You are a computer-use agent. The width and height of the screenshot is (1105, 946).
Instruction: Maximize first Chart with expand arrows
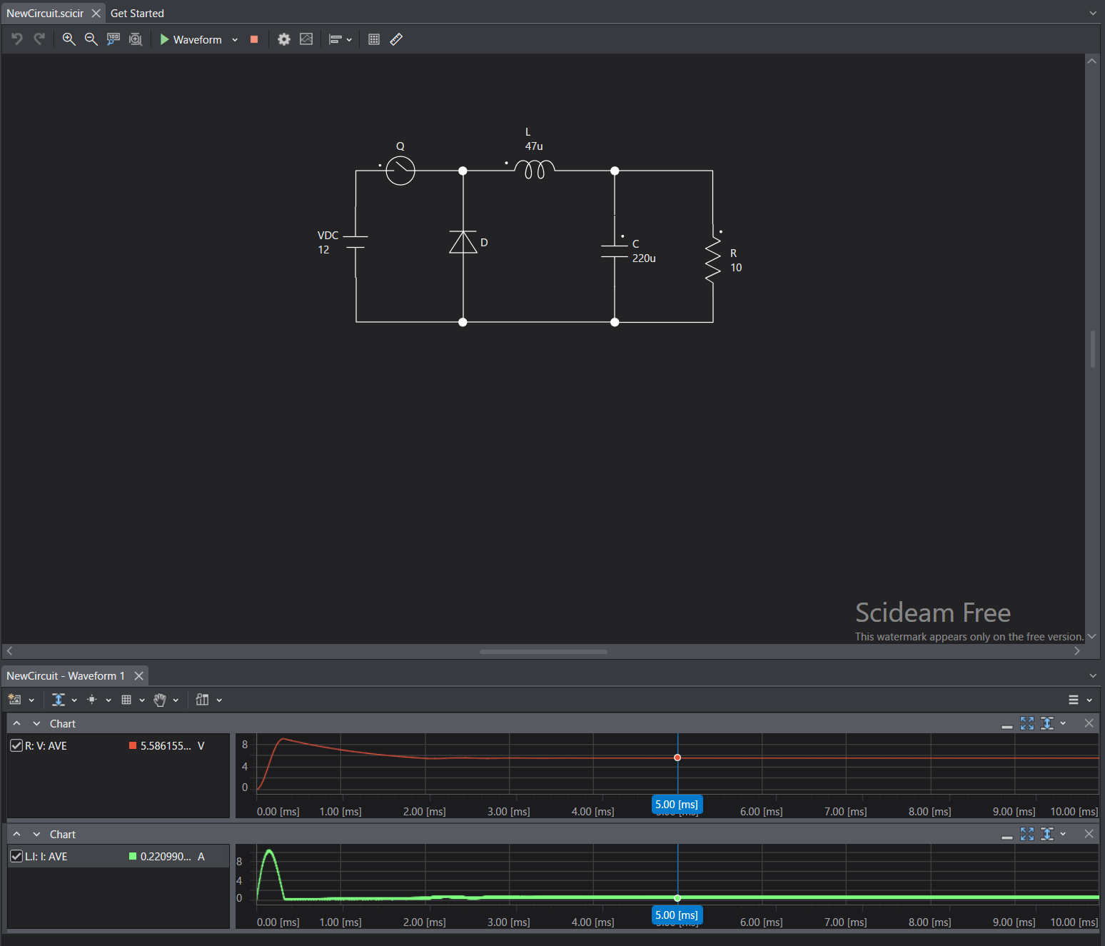pos(1027,723)
